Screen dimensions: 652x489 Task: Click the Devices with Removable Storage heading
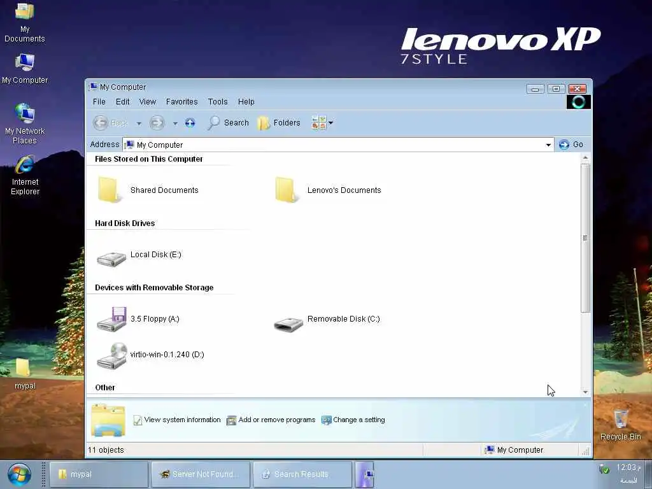coord(154,288)
